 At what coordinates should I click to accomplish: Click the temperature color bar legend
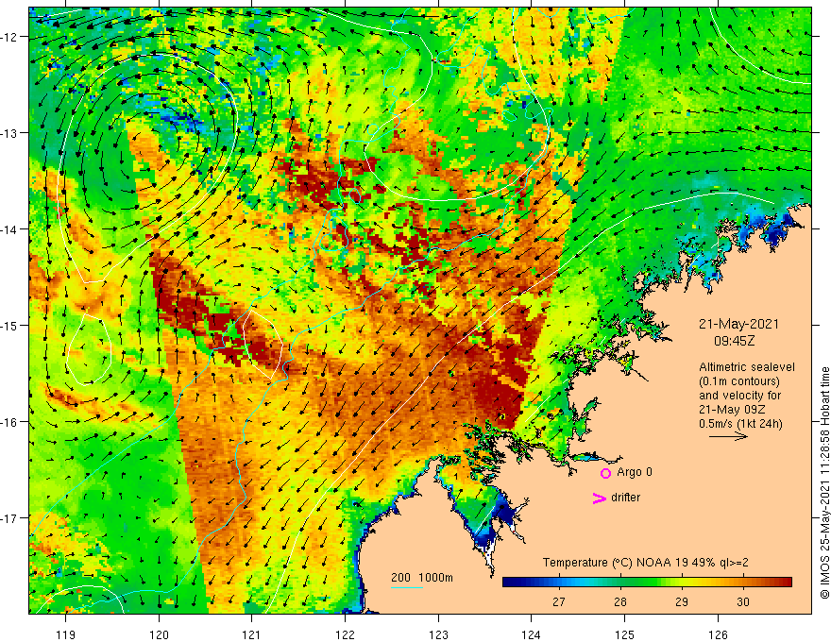[647, 583]
